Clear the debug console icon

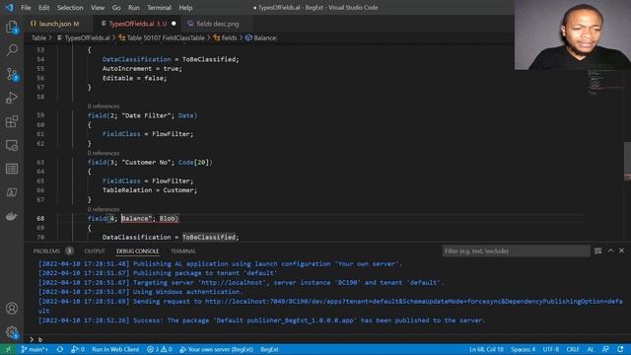[x=598, y=250]
